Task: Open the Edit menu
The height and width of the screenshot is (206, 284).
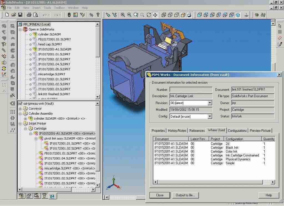Action: pyautogui.click(x=17, y=8)
